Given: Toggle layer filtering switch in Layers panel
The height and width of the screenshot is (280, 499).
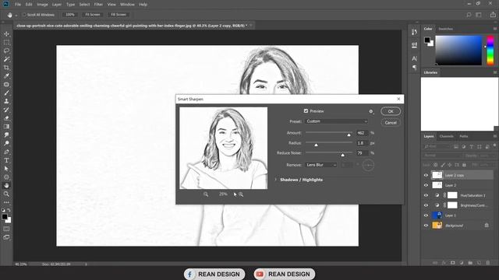Looking at the screenshot, I should click(494, 145).
